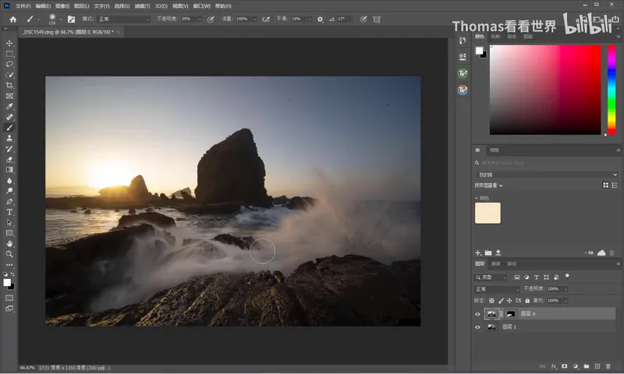This screenshot has height=374, width=624.
Task: Open green TK panel icon
Action: [x=463, y=73]
